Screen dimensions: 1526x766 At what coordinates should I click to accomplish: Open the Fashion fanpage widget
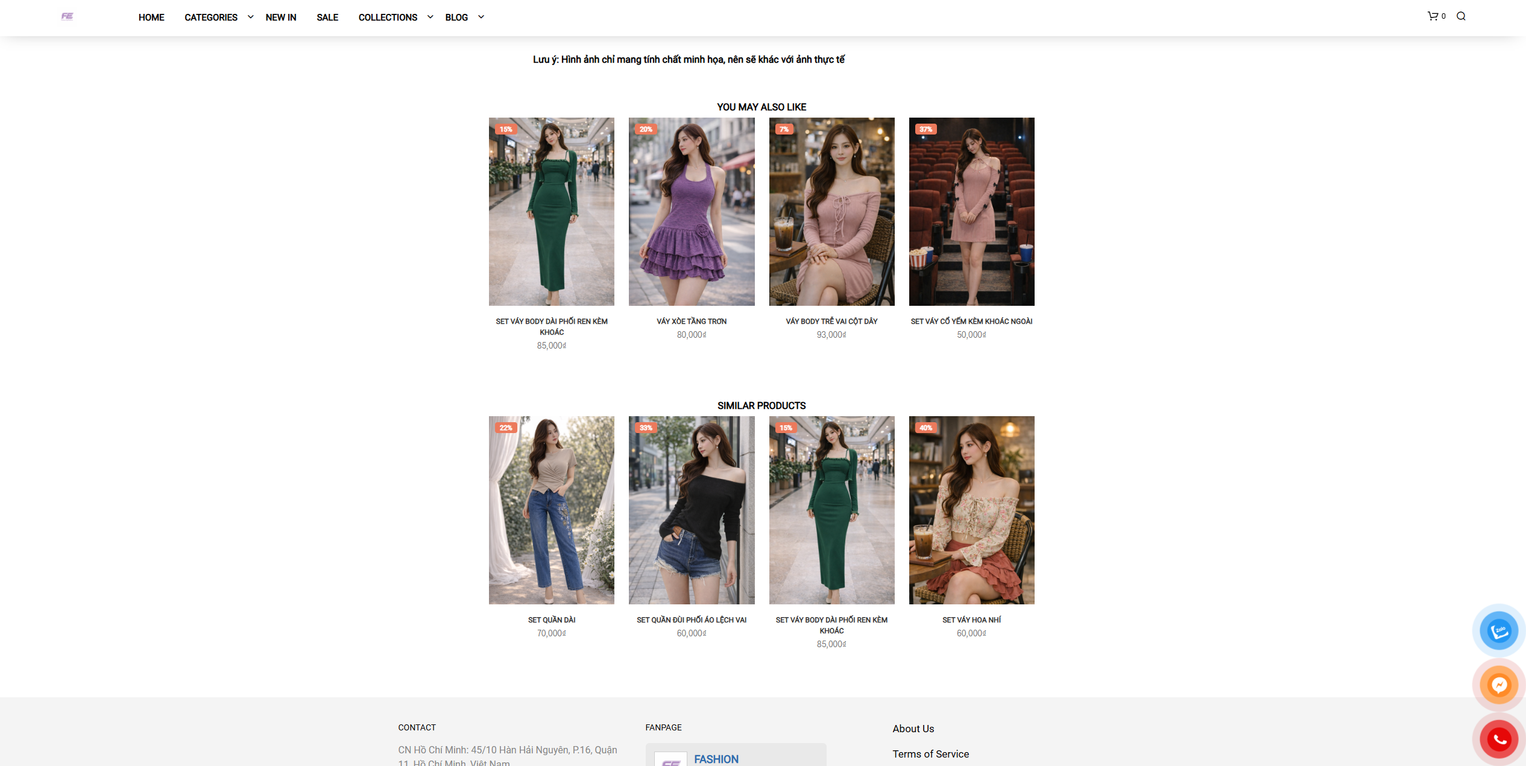716,759
